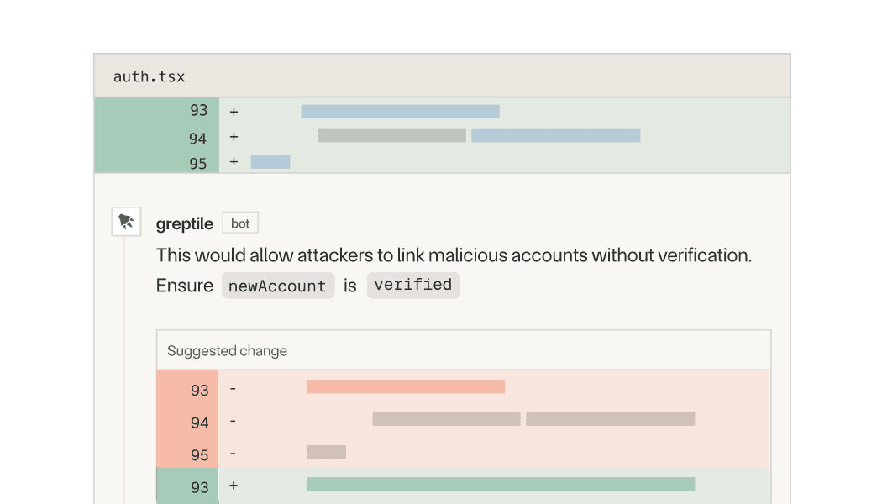
Task: Click the bot badge next to greptile
Action: 240,223
